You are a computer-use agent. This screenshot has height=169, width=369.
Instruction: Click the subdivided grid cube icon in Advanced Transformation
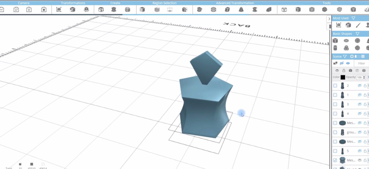pyautogui.click(x=213, y=10)
